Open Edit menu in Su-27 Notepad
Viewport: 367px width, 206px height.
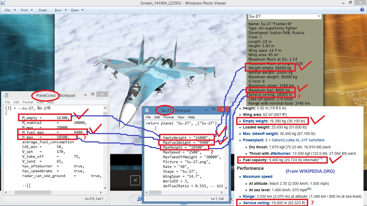157,117
